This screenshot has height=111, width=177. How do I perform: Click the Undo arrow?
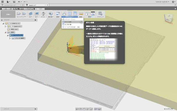(x=19, y=2)
